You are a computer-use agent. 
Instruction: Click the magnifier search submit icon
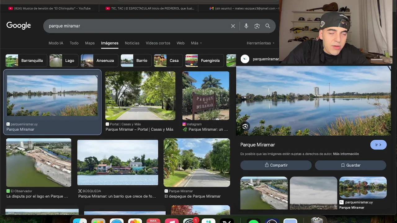tap(268, 26)
